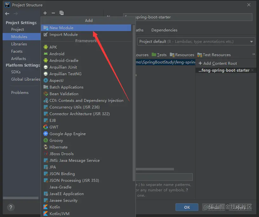Click the AspectJ icon
Viewport: 259px width, 217px height.
[x=46, y=81]
